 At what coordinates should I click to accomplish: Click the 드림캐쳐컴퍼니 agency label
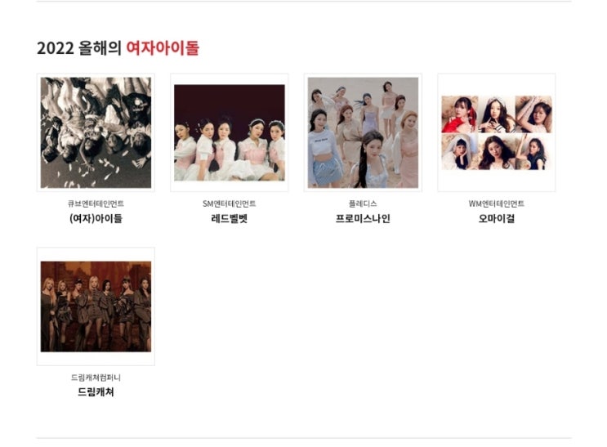coord(96,378)
